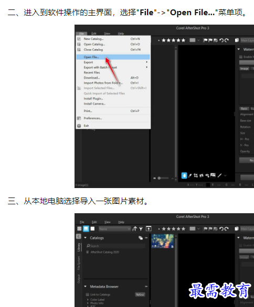This screenshot has width=254, height=307.
Task: Switch to the Basic tab in Watermark panel
Action: tap(244, 108)
